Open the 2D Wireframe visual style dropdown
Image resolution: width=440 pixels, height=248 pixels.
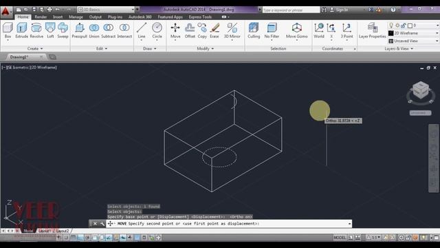pos(413,33)
